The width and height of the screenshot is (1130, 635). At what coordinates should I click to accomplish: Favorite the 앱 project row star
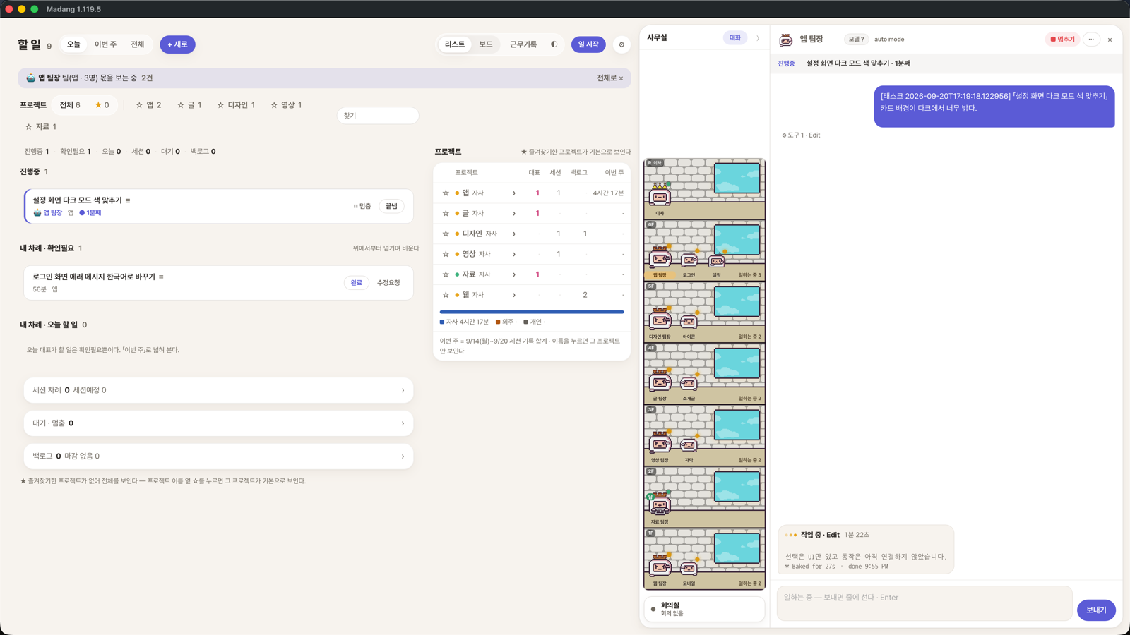(x=446, y=193)
